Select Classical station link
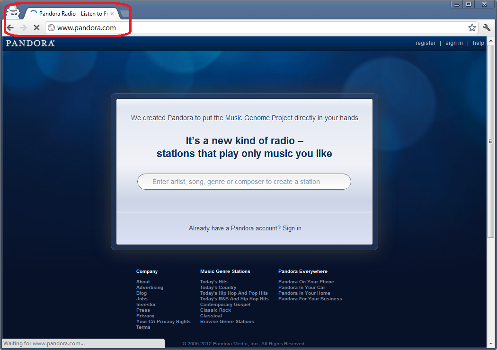Screen dimensions: 497x350 pos(211,316)
